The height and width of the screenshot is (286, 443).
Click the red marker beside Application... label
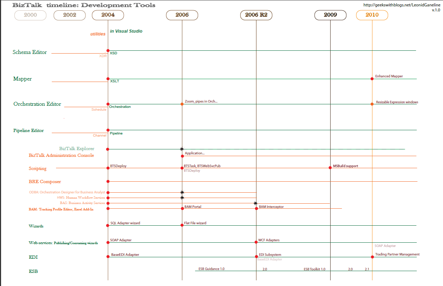click(182, 156)
